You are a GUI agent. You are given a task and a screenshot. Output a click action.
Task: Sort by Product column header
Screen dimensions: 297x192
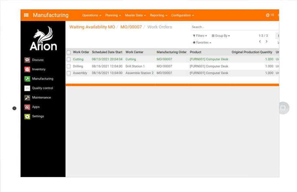click(196, 52)
